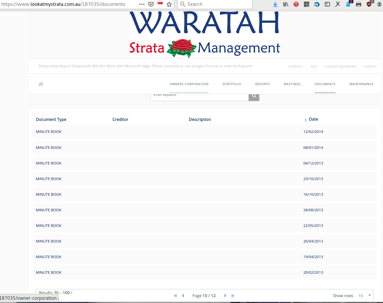The width and height of the screenshot is (383, 303).
Task: Open MINUTE BOOK dated 08/01/2014
Action: pyautogui.click(x=48, y=148)
